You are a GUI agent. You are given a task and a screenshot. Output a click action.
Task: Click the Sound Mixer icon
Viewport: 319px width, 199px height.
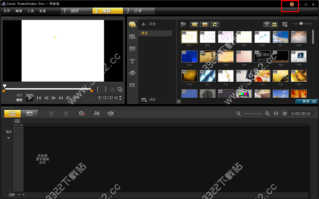click(x=97, y=114)
